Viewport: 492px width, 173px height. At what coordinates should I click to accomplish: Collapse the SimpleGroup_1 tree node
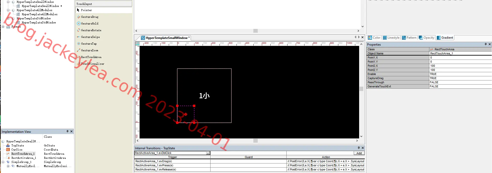tap(3, 162)
